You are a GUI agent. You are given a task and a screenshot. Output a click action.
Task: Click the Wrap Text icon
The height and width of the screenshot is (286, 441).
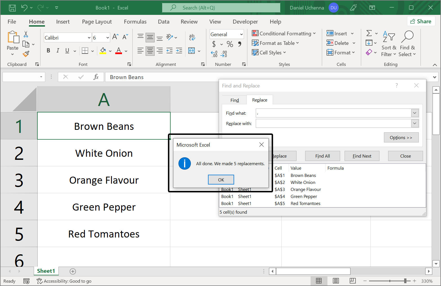pos(192,37)
